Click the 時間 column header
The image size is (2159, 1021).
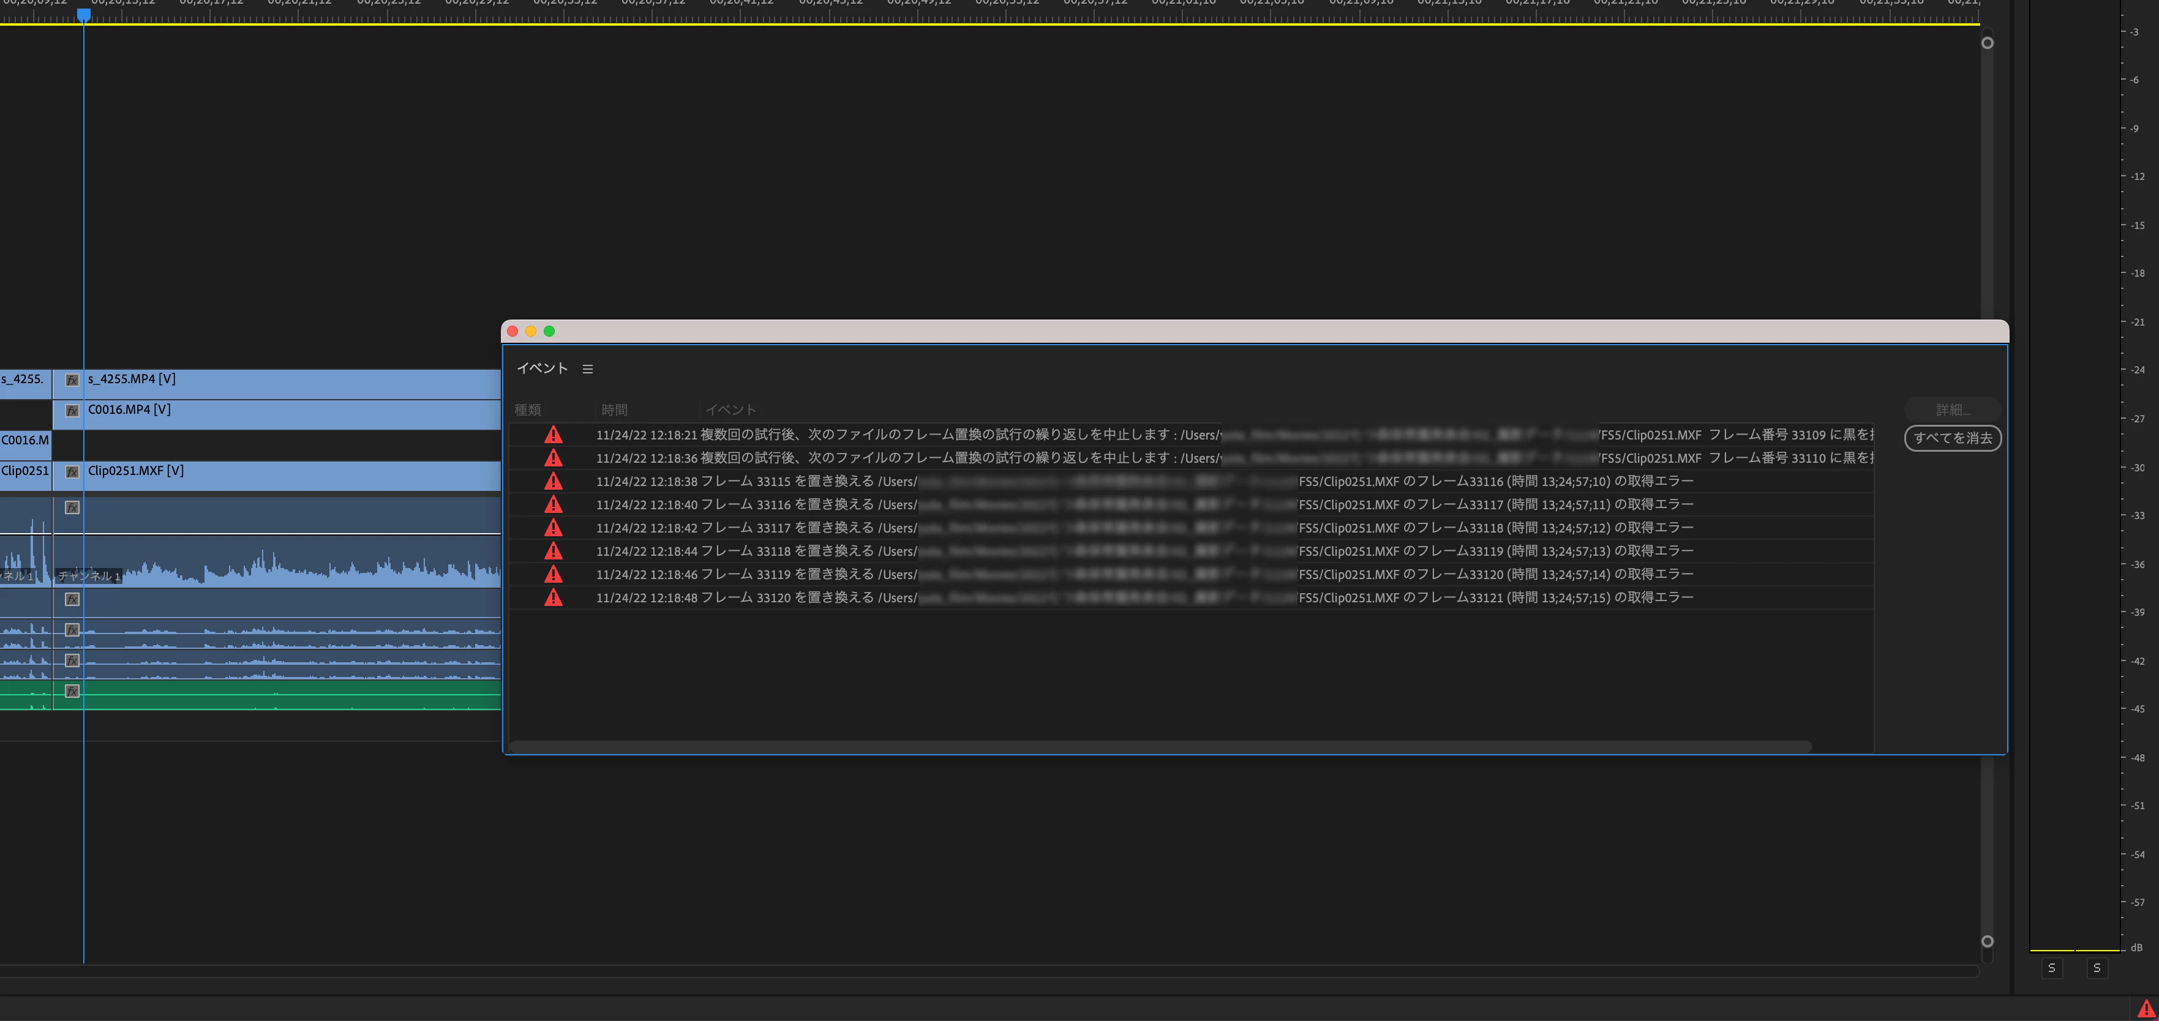point(614,410)
